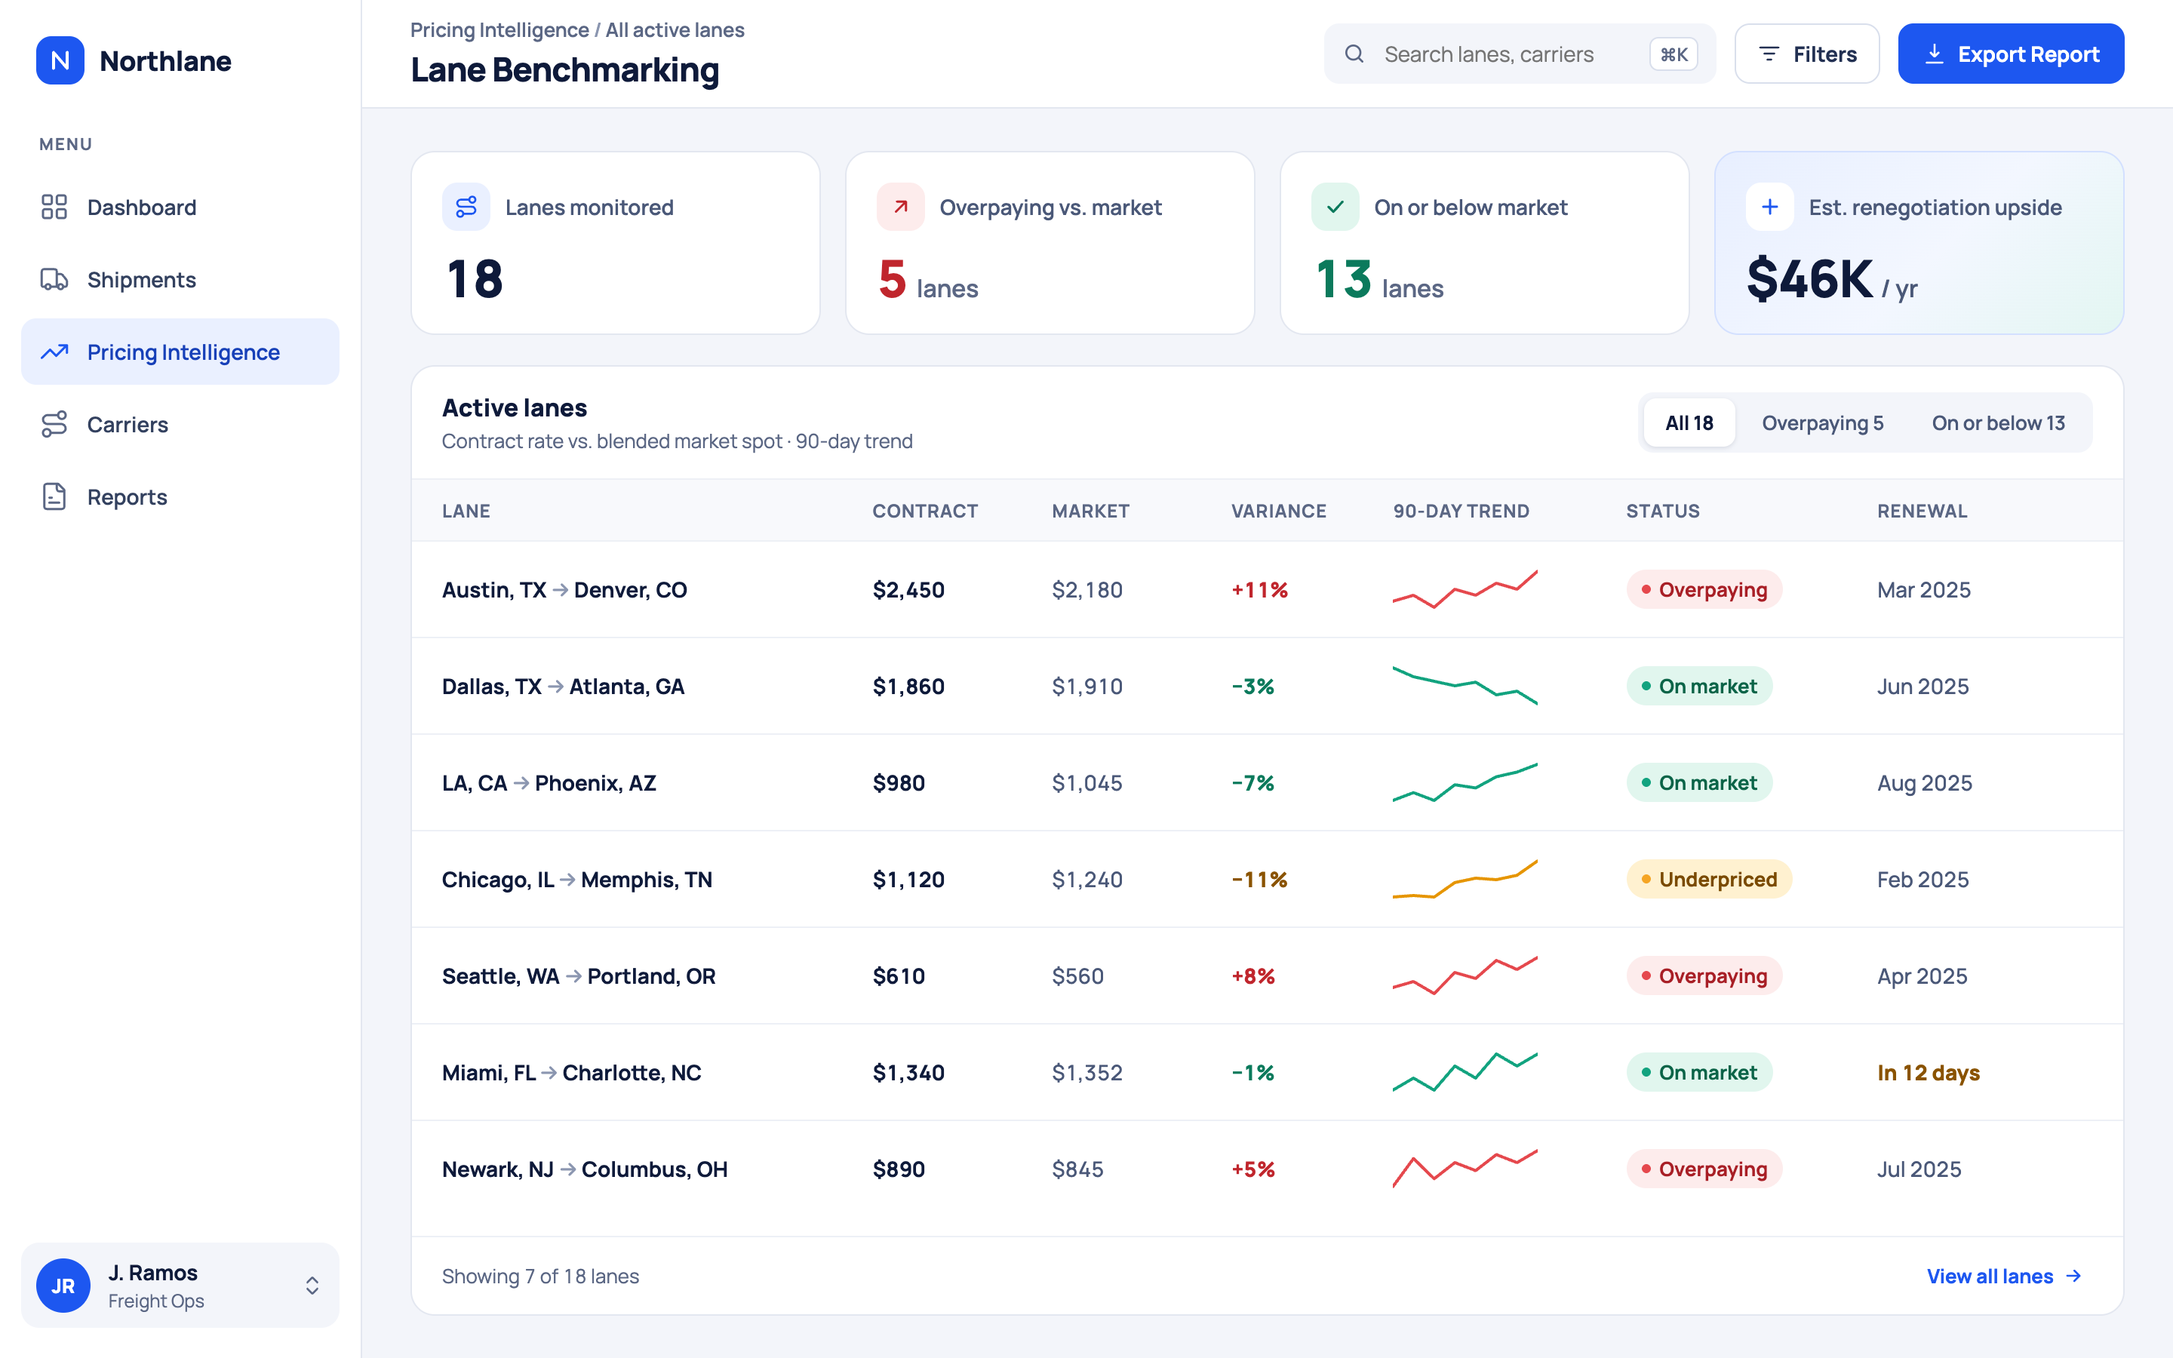The width and height of the screenshot is (2173, 1358).
Task: Click the Feb 2025 renewal date
Action: (1923, 879)
